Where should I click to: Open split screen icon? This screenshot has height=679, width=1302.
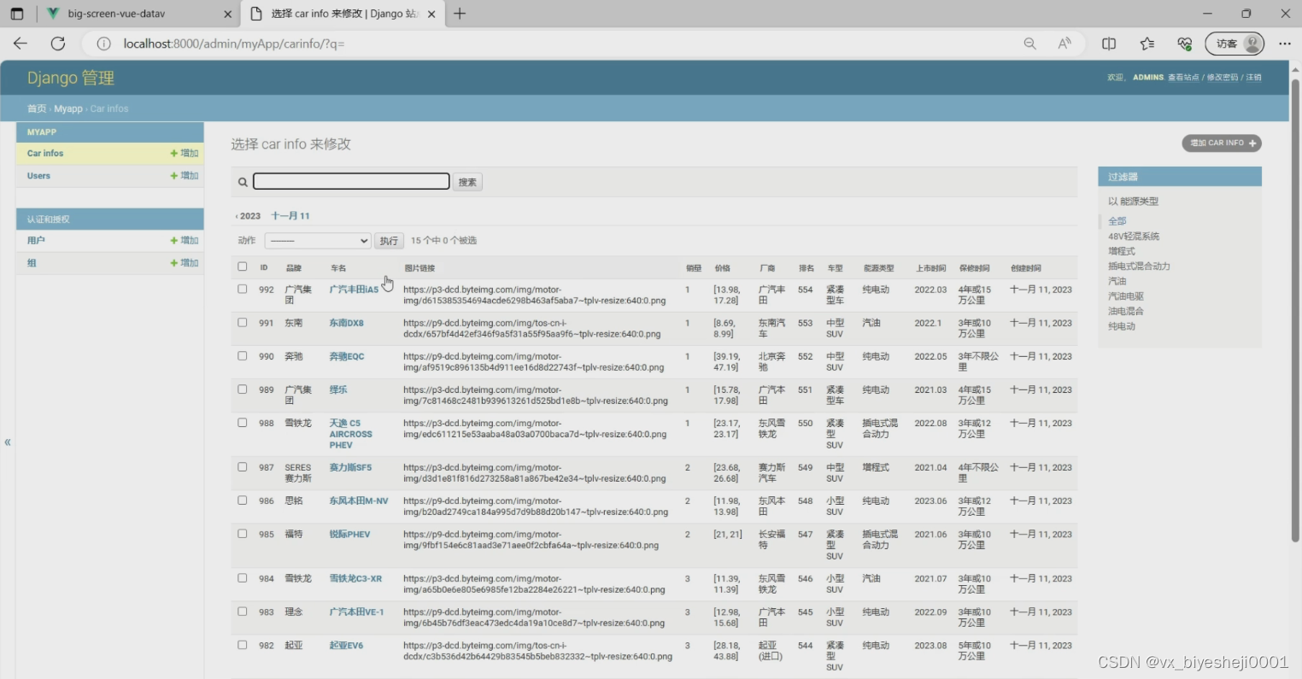pos(1109,44)
